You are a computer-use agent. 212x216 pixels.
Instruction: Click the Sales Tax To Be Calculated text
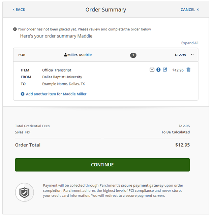(x=175, y=132)
